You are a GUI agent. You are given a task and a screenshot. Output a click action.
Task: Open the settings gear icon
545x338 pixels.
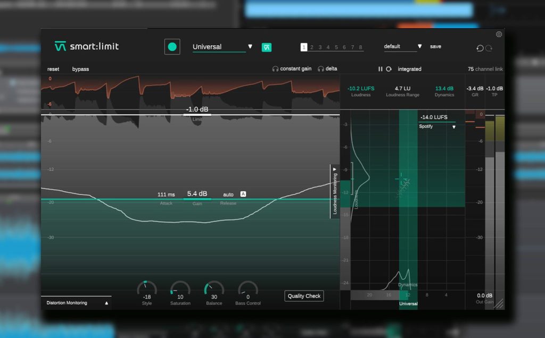point(499,35)
